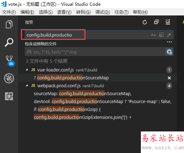This screenshot has height=153, width=184.
Task: Open the Search view icon
Action: (x=9, y=42)
